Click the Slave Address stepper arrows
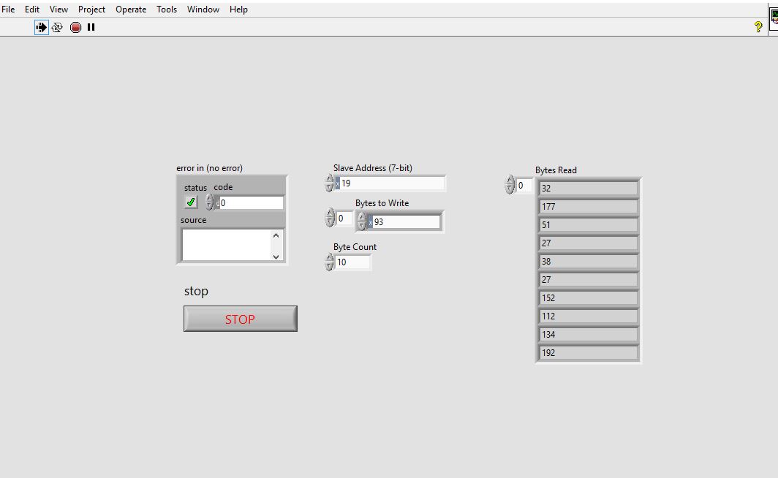 [x=330, y=183]
